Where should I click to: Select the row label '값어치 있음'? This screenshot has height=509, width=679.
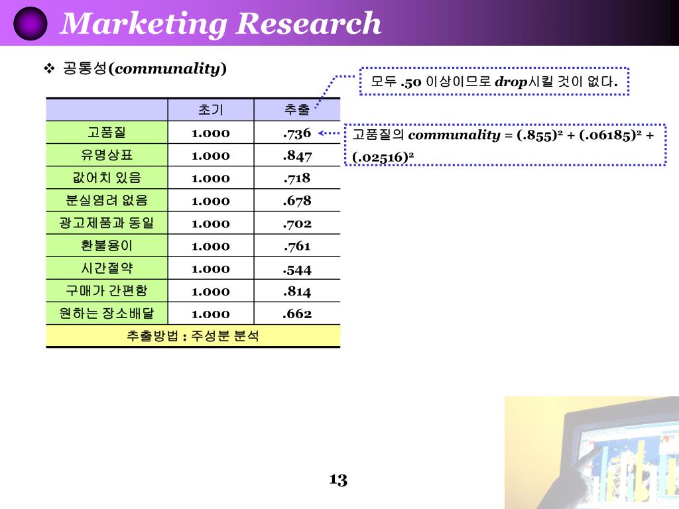107,178
